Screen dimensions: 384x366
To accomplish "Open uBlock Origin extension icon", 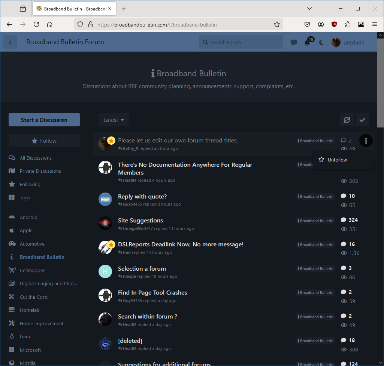I will coord(334,24).
